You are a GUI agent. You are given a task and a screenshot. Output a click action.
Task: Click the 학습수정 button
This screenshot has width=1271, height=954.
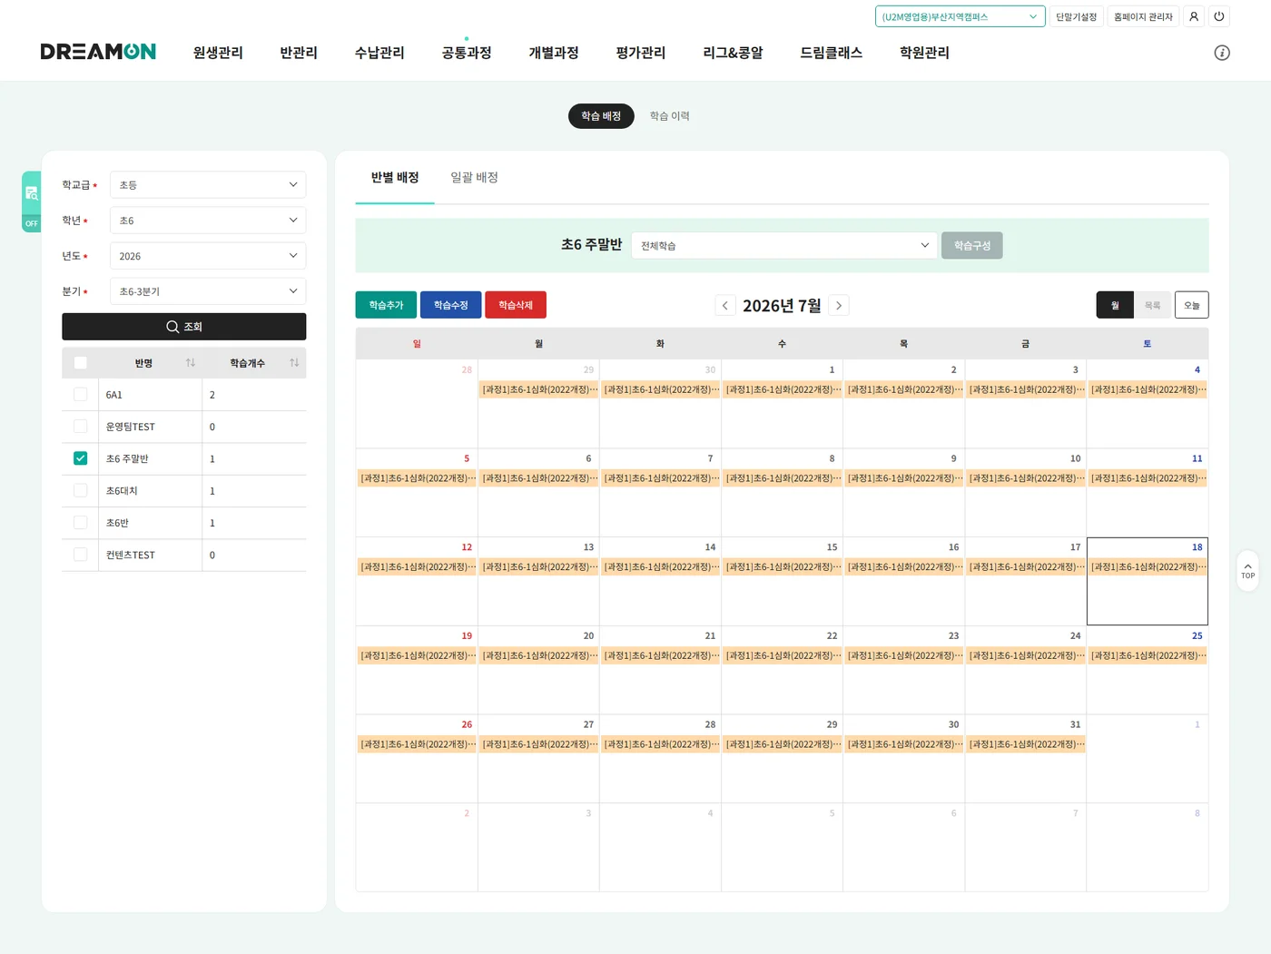451,305
